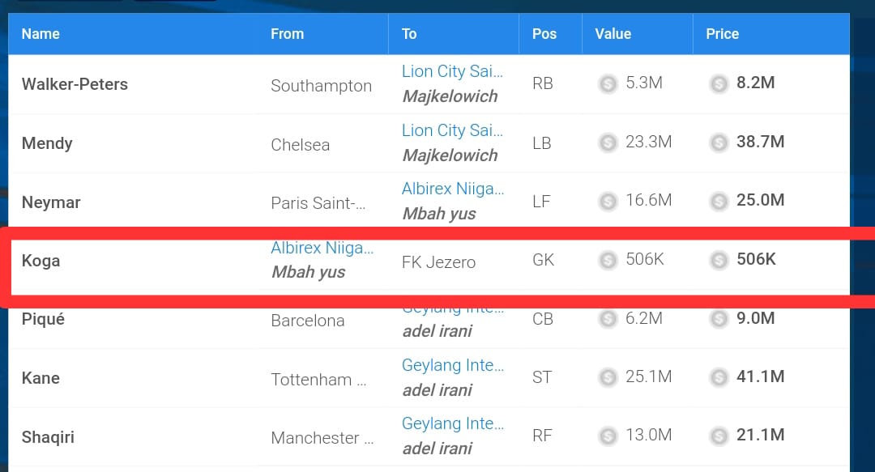Click the coin icon beside Shaqiri's 13.0M value
875x472 pixels.
(x=608, y=436)
